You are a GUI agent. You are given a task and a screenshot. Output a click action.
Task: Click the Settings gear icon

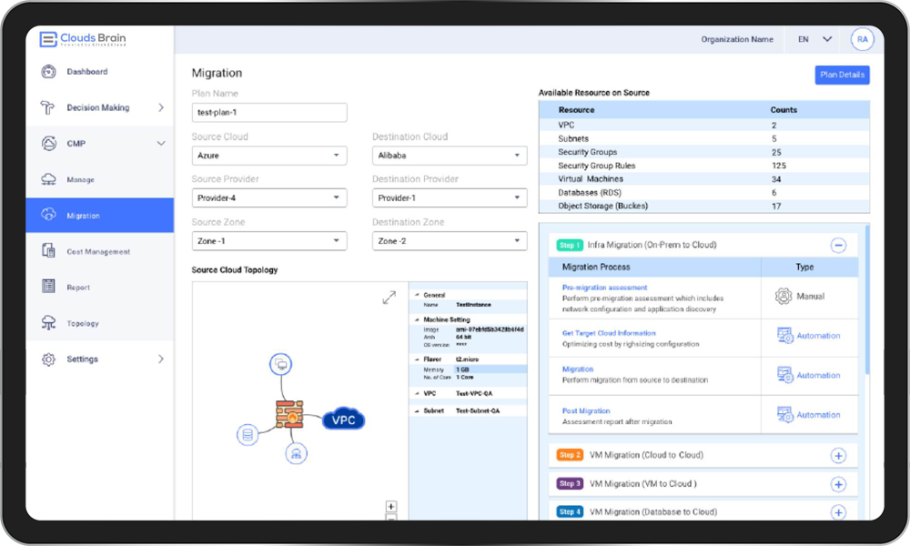49,359
